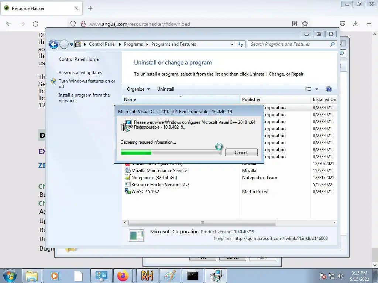Open Firefox hamburger menu
The image size is (378, 283).
tap(369, 24)
